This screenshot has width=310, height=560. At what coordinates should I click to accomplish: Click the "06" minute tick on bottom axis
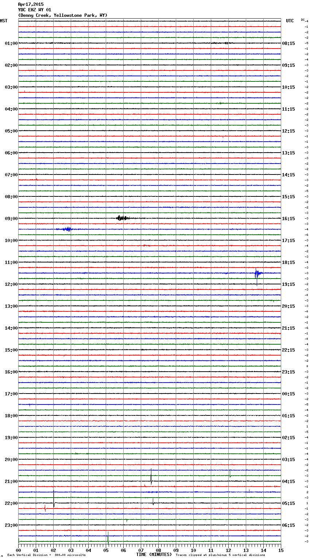123,550
